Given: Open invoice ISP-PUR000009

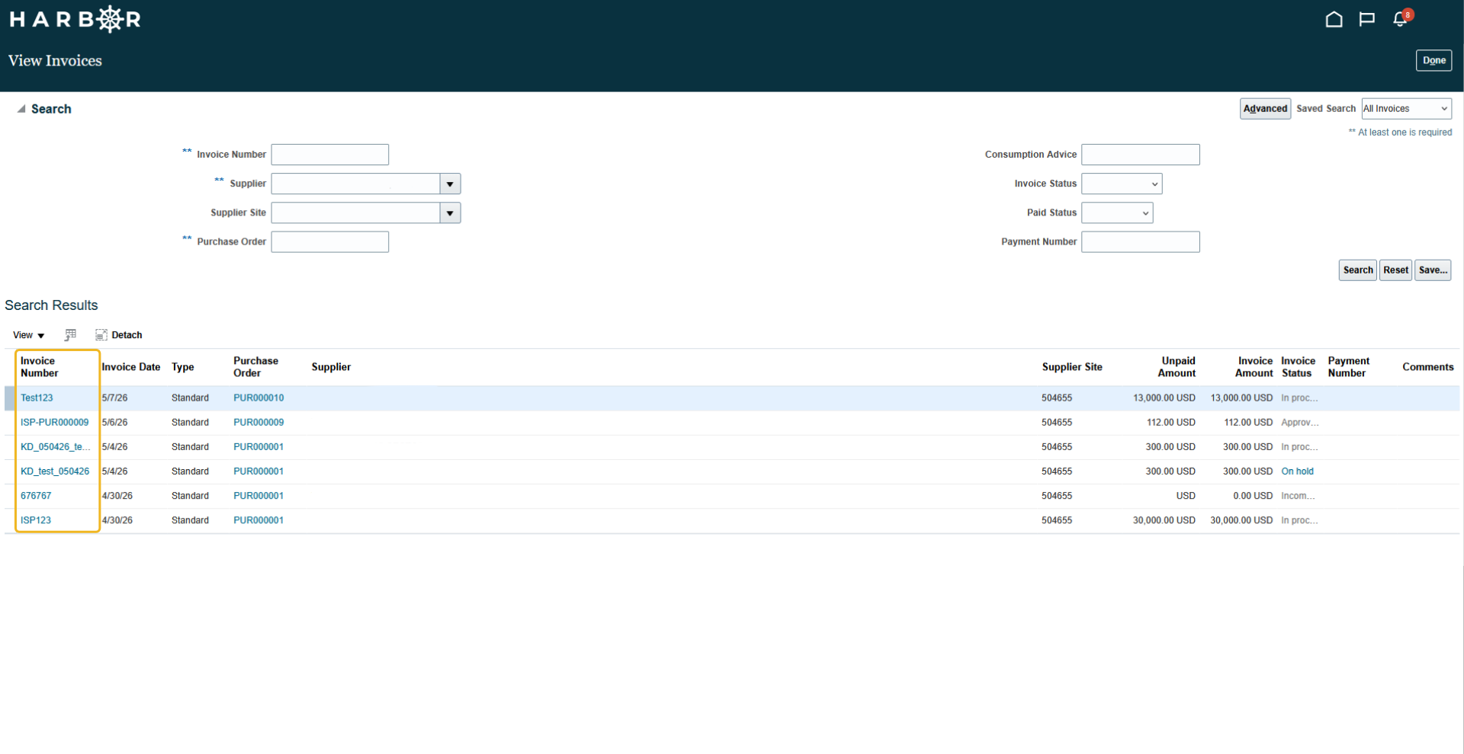Looking at the screenshot, I should [54, 422].
